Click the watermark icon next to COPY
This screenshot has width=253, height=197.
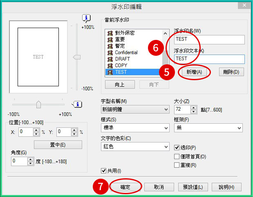tap(110, 66)
